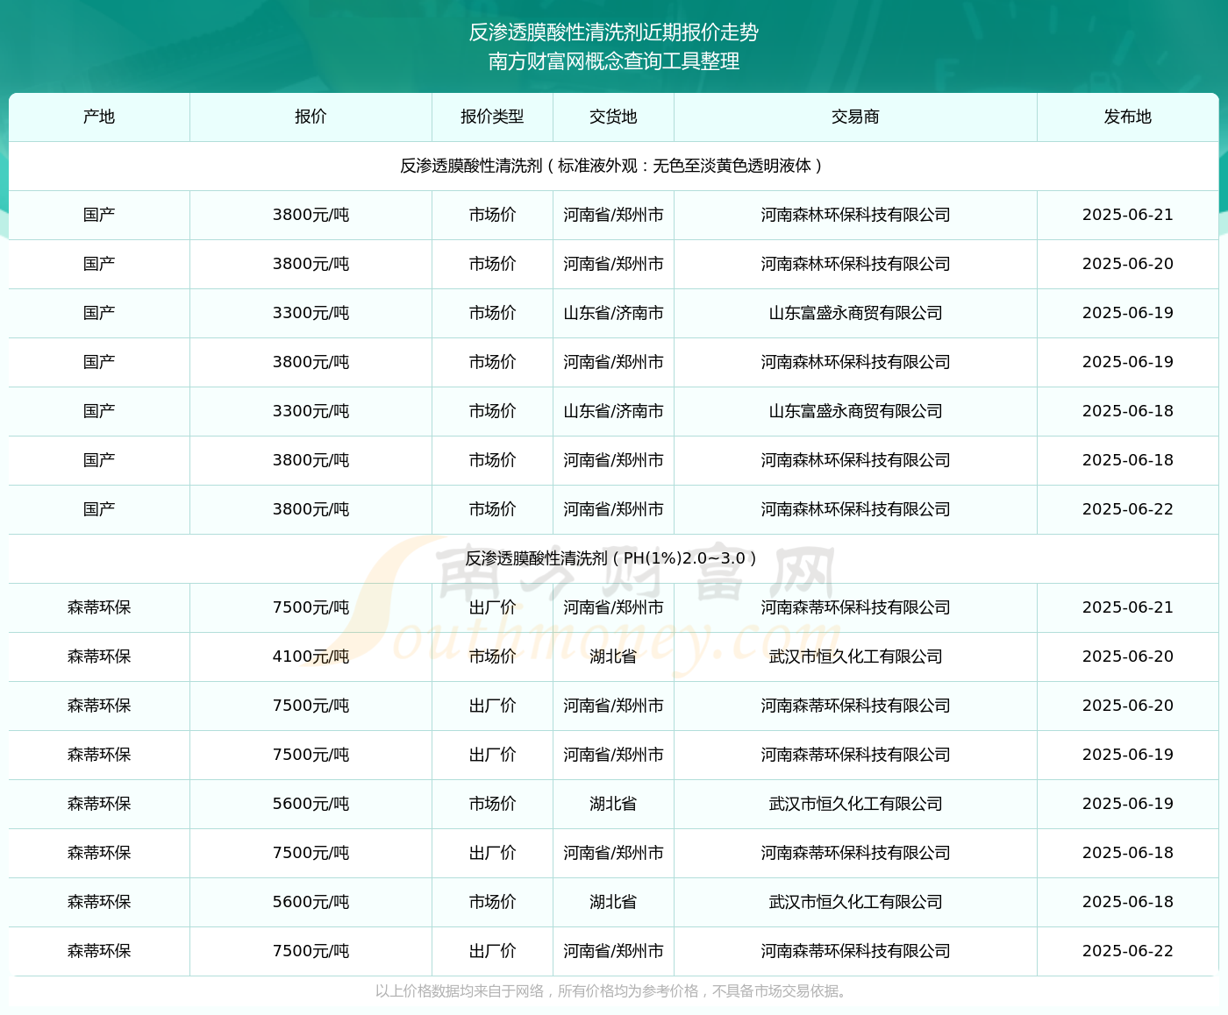
Task: Select date "2025-06-21" in the 河南森蒂 row
Action: tap(1127, 607)
